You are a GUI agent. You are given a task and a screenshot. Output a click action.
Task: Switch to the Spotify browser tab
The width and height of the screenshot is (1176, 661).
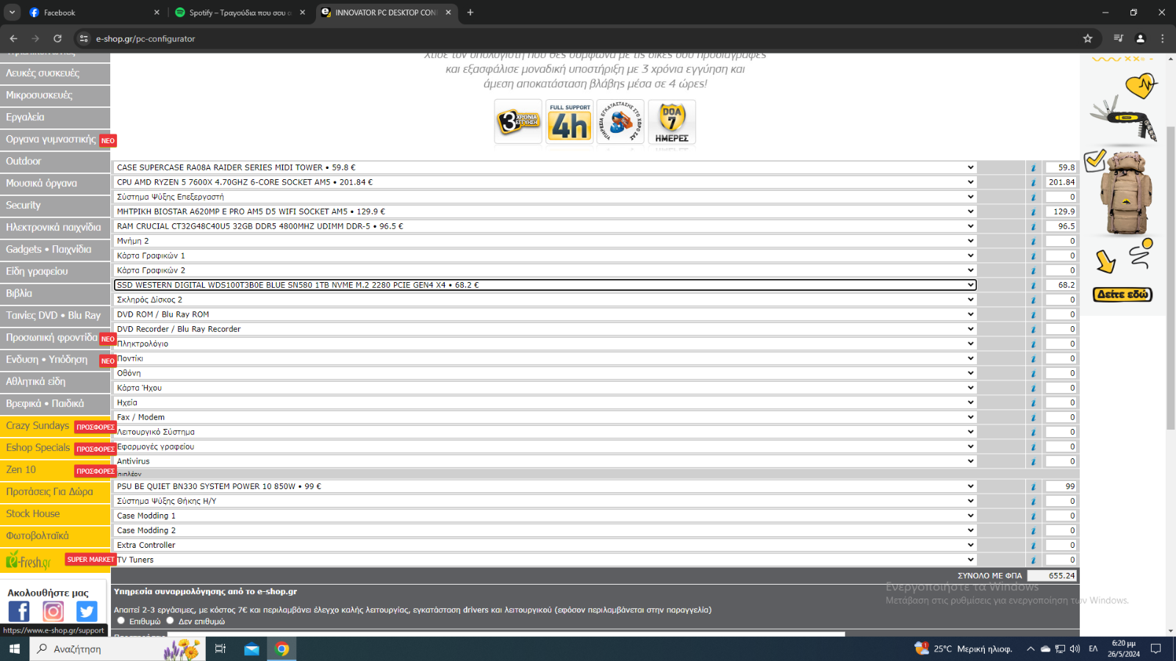pyautogui.click(x=240, y=12)
